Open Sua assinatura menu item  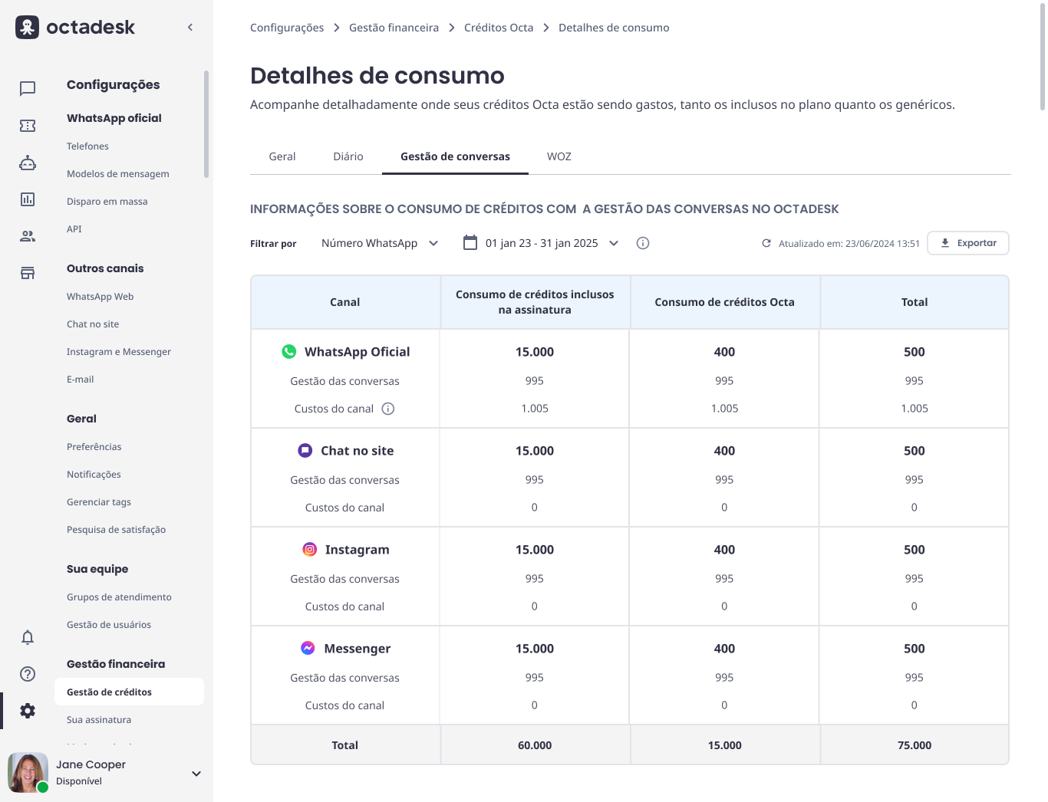(x=99, y=720)
